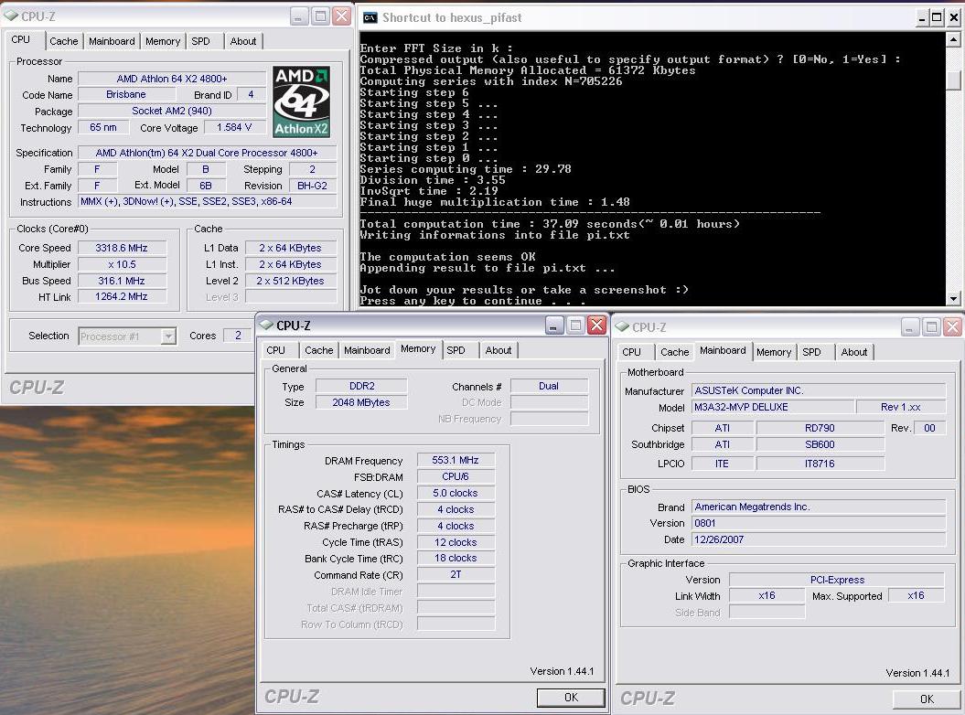Open Mainboard tab in top-left CPU-Z window

pyautogui.click(x=112, y=41)
